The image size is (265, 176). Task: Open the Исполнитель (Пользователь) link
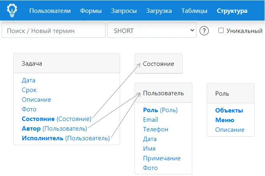click(66, 138)
